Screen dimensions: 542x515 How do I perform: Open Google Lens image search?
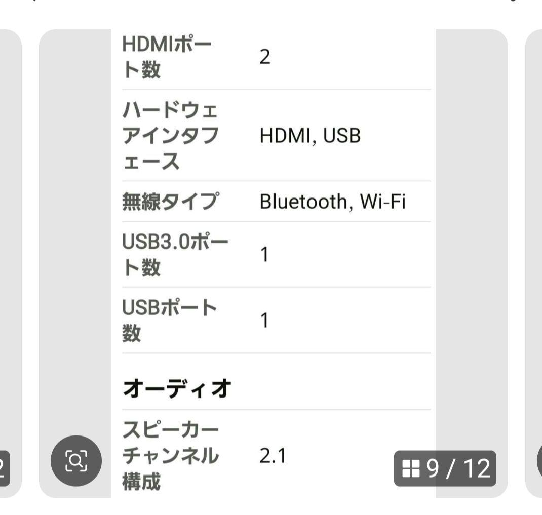[x=76, y=461]
